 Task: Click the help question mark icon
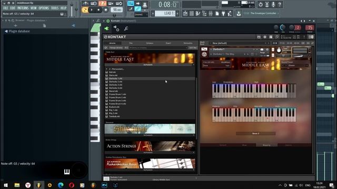280,4
